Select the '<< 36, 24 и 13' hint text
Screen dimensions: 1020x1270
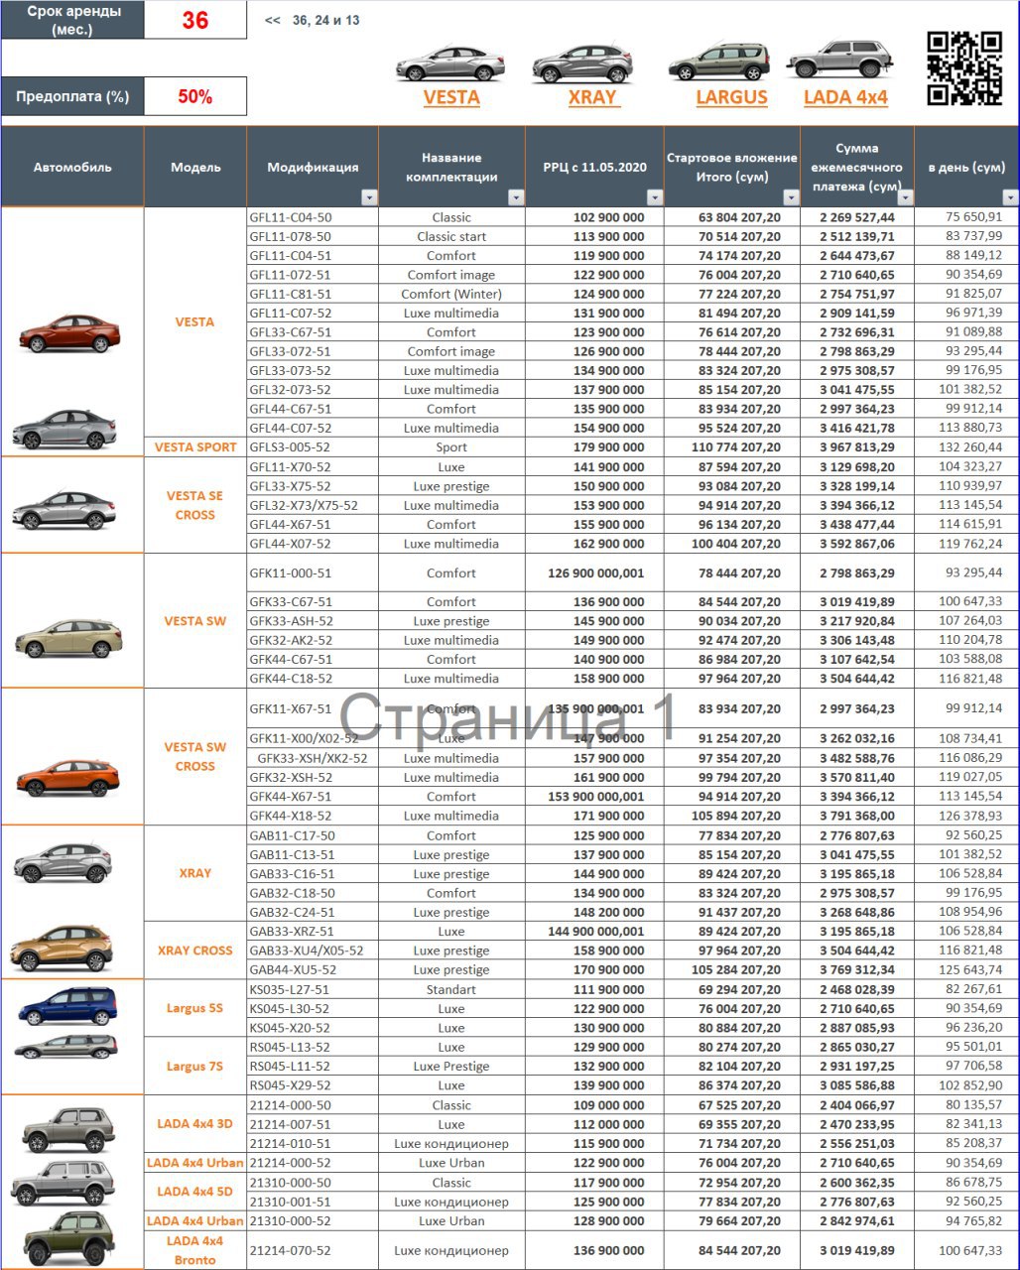tap(313, 20)
